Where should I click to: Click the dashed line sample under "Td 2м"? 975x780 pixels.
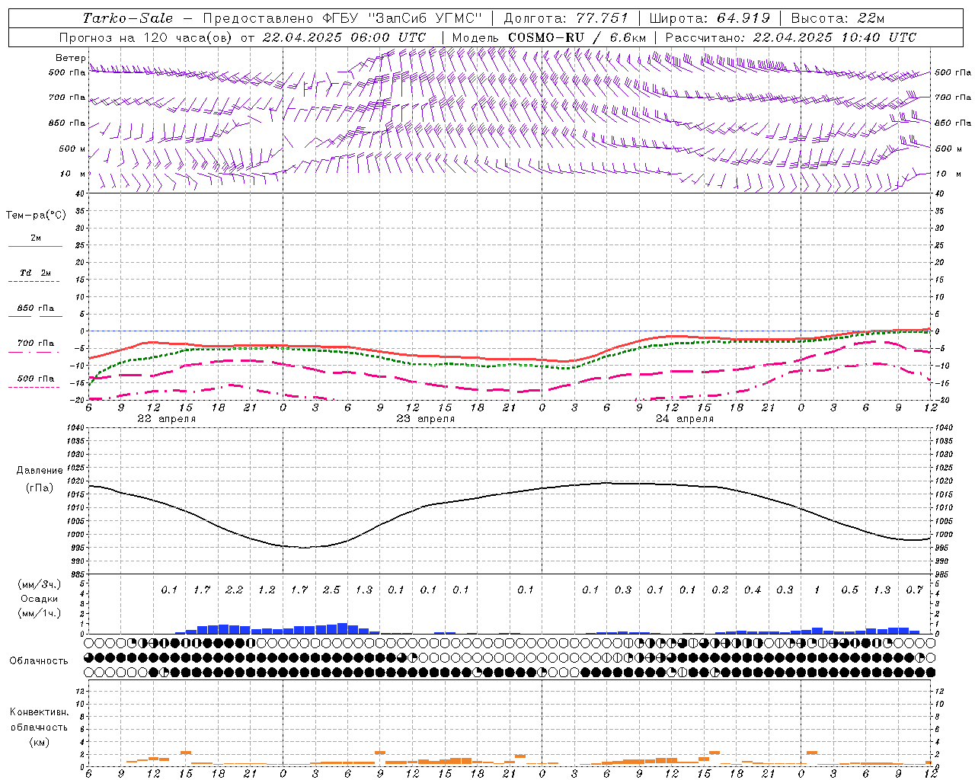(x=34, y=281)
